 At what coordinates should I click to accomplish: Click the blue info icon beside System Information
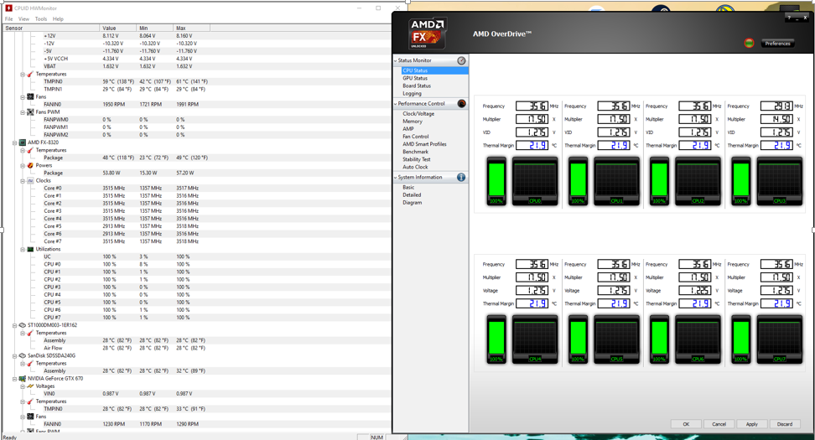[461, 178]
